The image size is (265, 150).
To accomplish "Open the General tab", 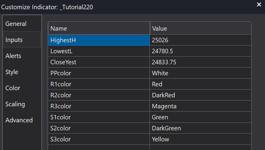I will coord(16,24).
